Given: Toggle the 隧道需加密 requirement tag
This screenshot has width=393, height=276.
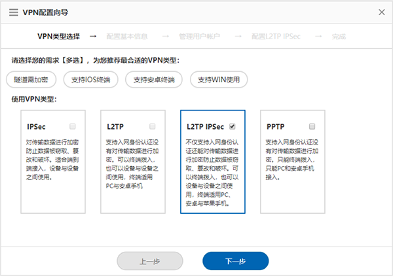Looking at the screenshot, I should 31,80.
